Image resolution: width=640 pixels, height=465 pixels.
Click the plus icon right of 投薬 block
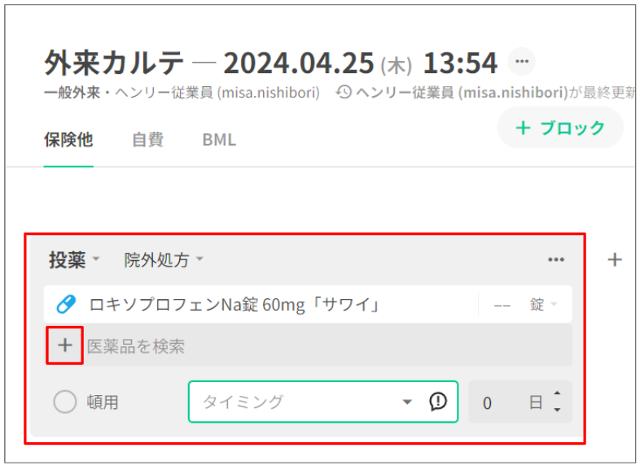[615, 260]
